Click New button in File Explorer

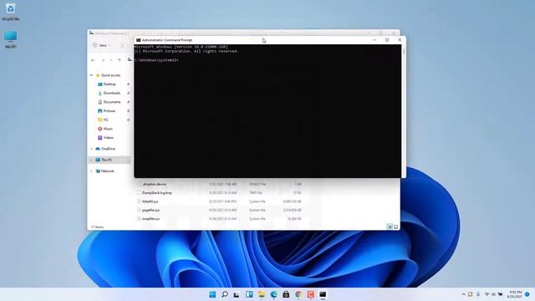click(x=102, y=45)
